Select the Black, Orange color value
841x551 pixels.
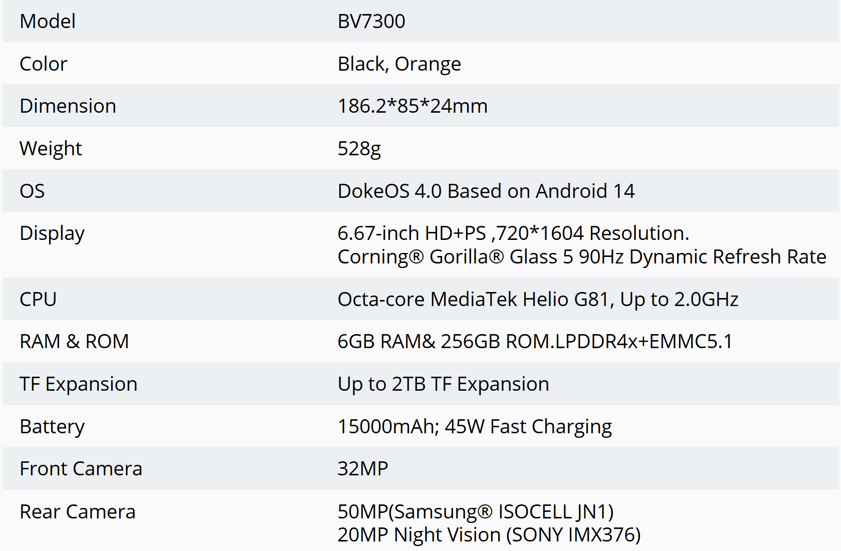tap(399, 64)
